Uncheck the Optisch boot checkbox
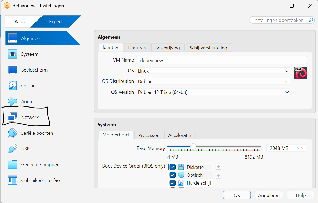318x203 pixels. (172, 175)
